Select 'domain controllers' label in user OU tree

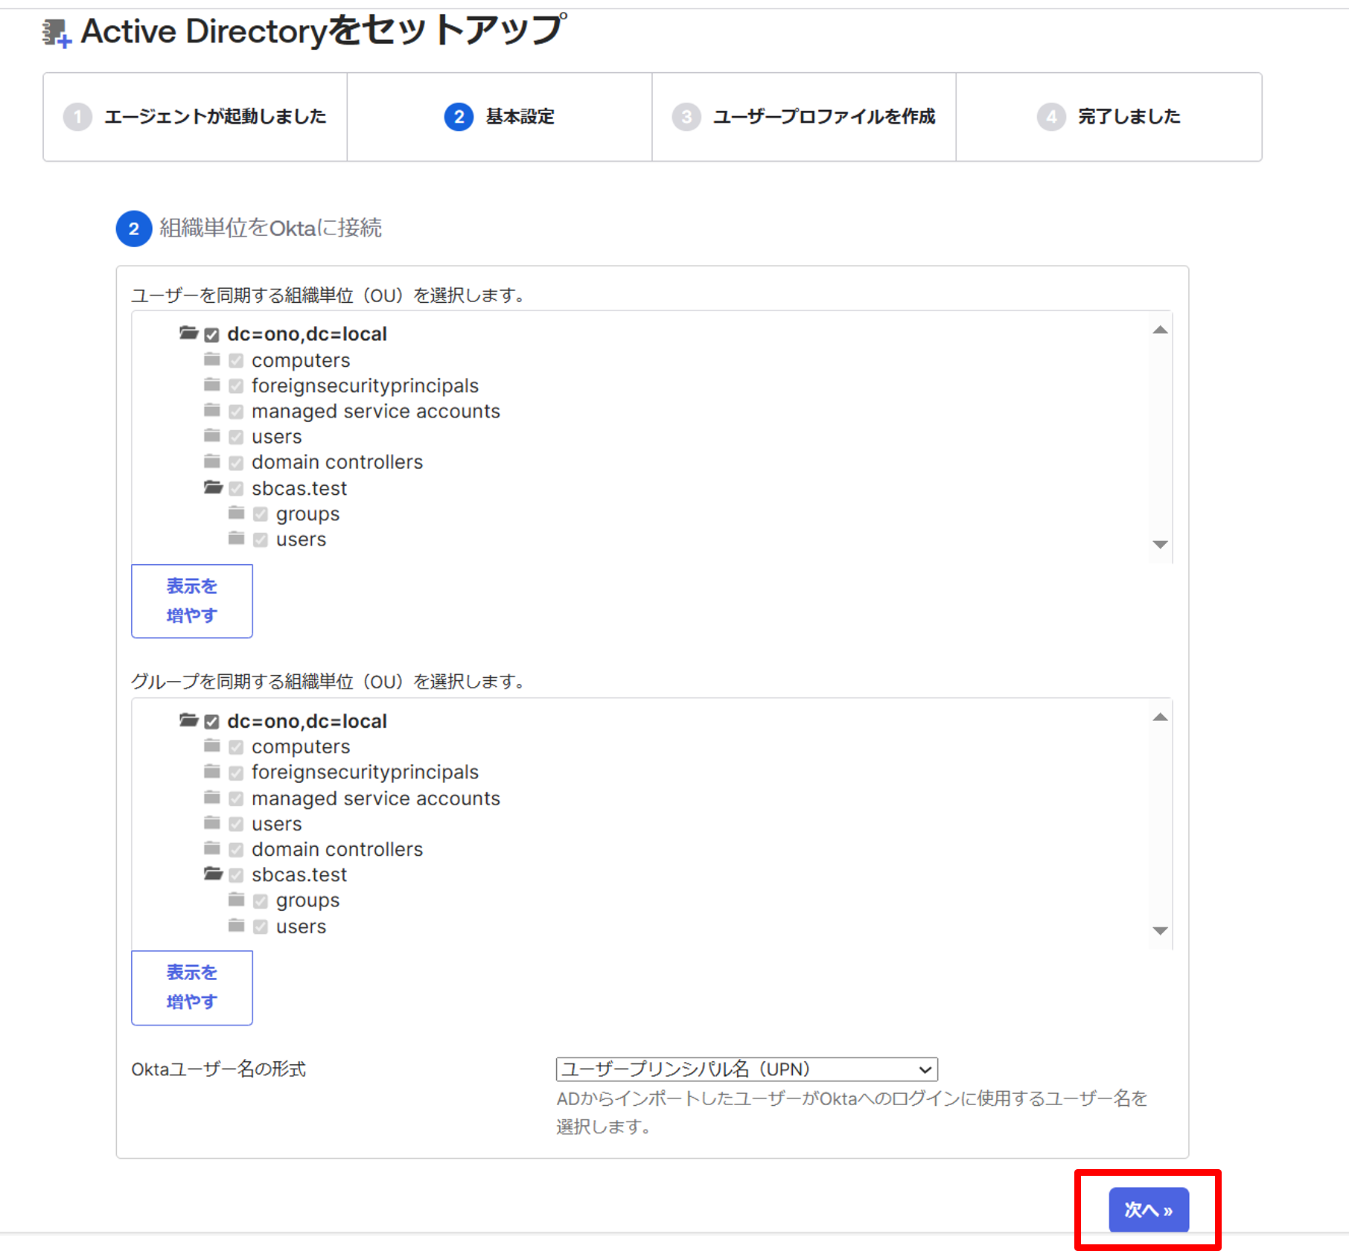pyautogui.click(x=337, y=462)
